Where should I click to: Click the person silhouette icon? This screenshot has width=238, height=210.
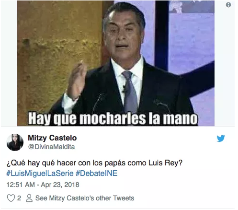[29, 198]
